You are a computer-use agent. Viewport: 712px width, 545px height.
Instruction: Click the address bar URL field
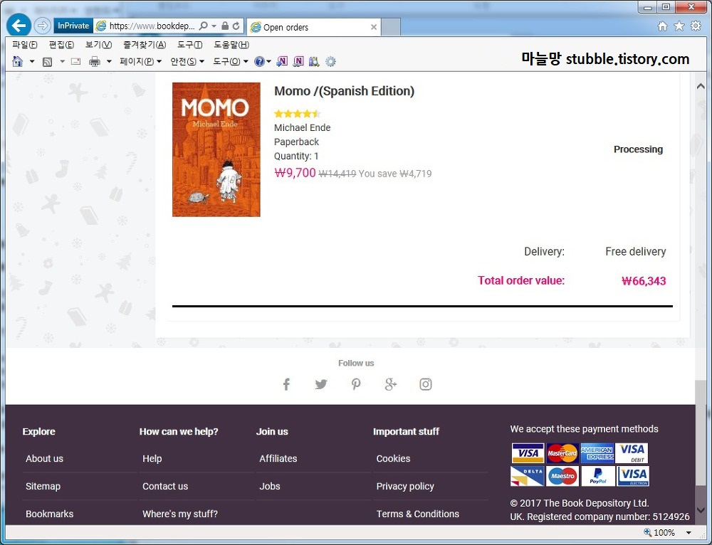[x=151, y=26]
